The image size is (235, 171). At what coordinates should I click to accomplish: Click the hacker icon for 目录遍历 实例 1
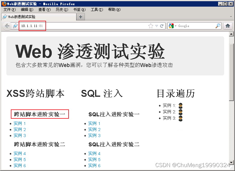click(x=181, y=105)
